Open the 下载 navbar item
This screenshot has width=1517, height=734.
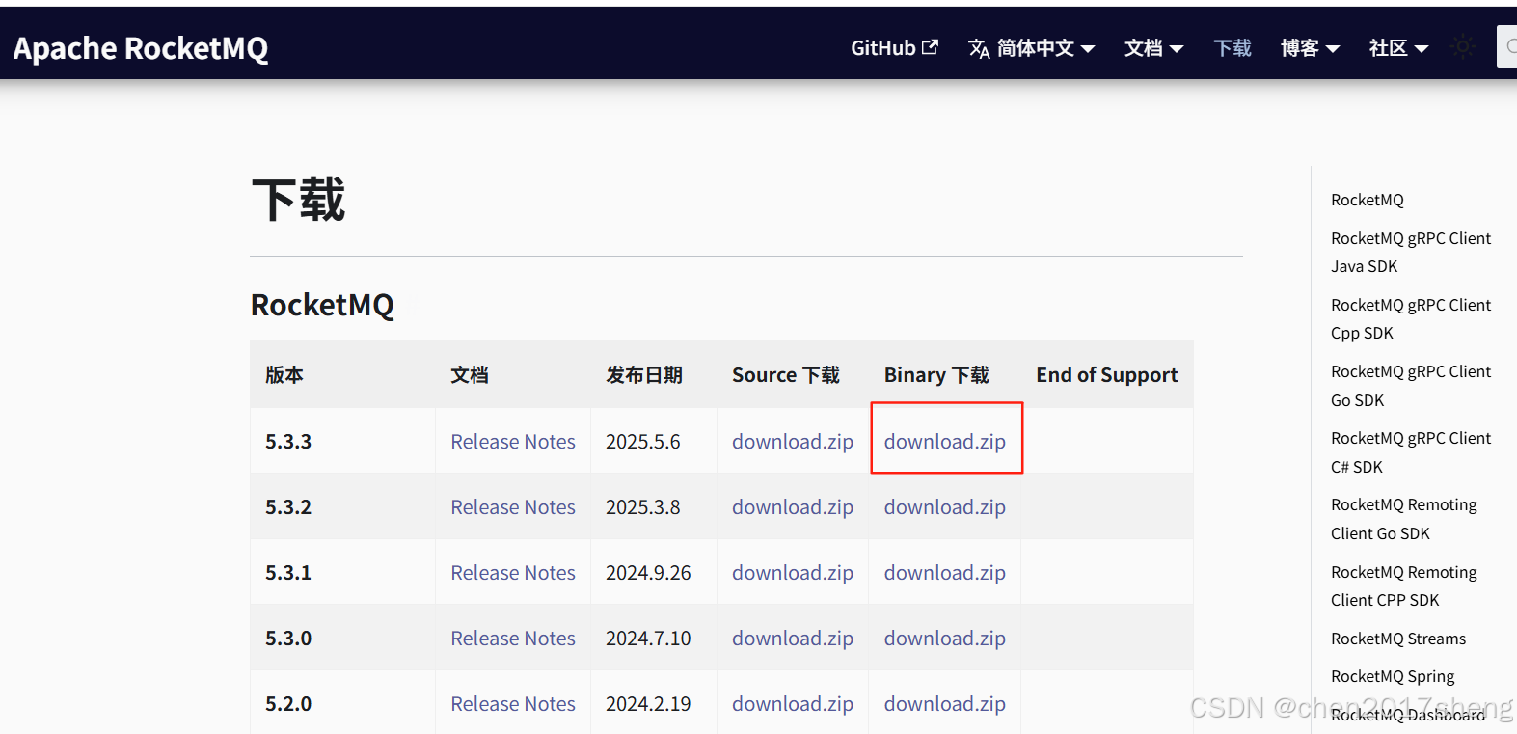(x=1233, y=48)
